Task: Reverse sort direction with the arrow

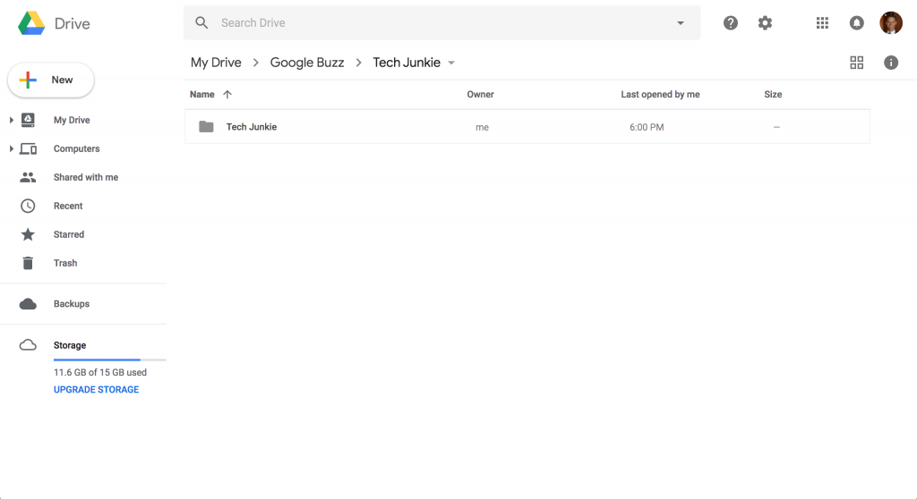Action: [x=227, y=94]
